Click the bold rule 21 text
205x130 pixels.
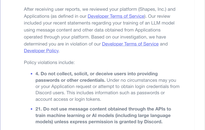tap(103, 109)
